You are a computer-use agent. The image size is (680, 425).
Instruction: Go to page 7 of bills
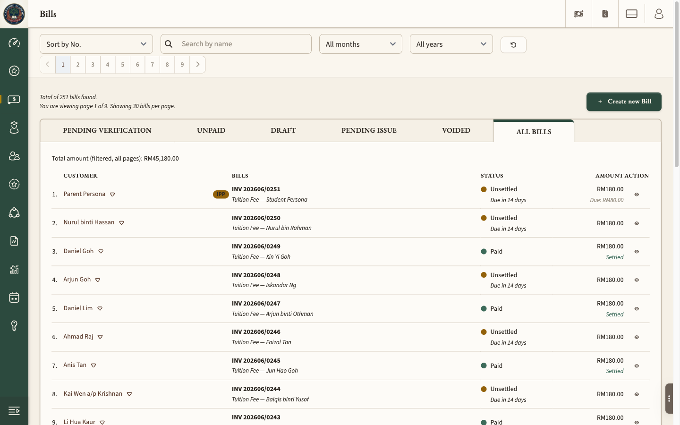point(153,65)
